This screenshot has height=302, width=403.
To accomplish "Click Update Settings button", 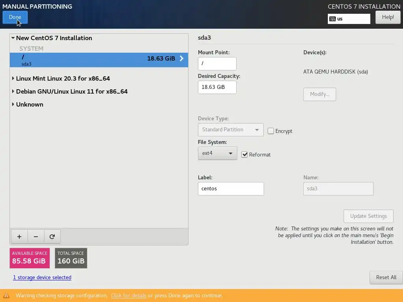I will (368, 216).
